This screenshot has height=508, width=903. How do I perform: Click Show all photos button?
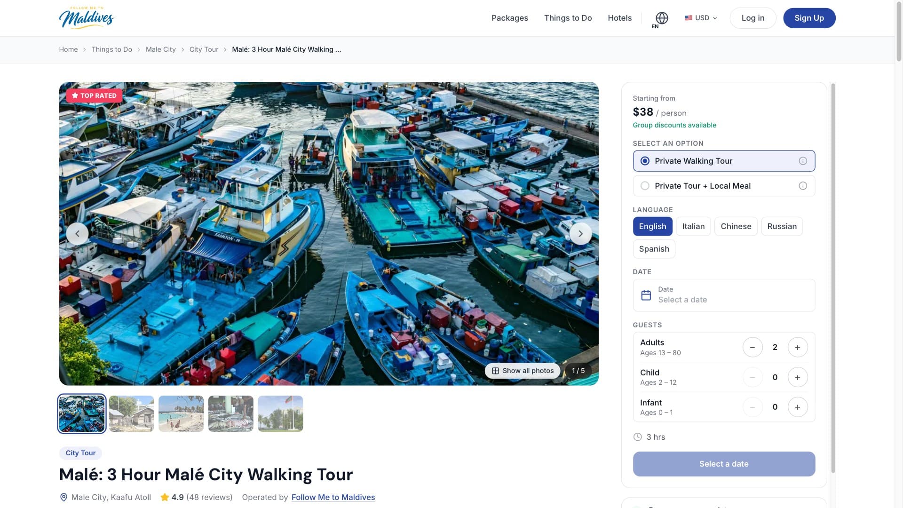pos(522,371)
